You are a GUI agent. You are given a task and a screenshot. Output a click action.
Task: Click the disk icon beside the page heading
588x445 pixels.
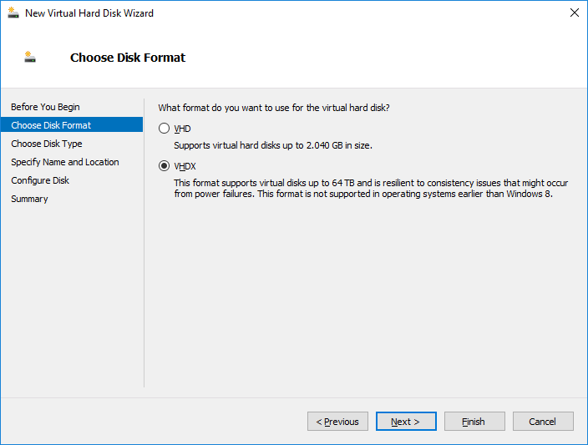click(30, 58)
